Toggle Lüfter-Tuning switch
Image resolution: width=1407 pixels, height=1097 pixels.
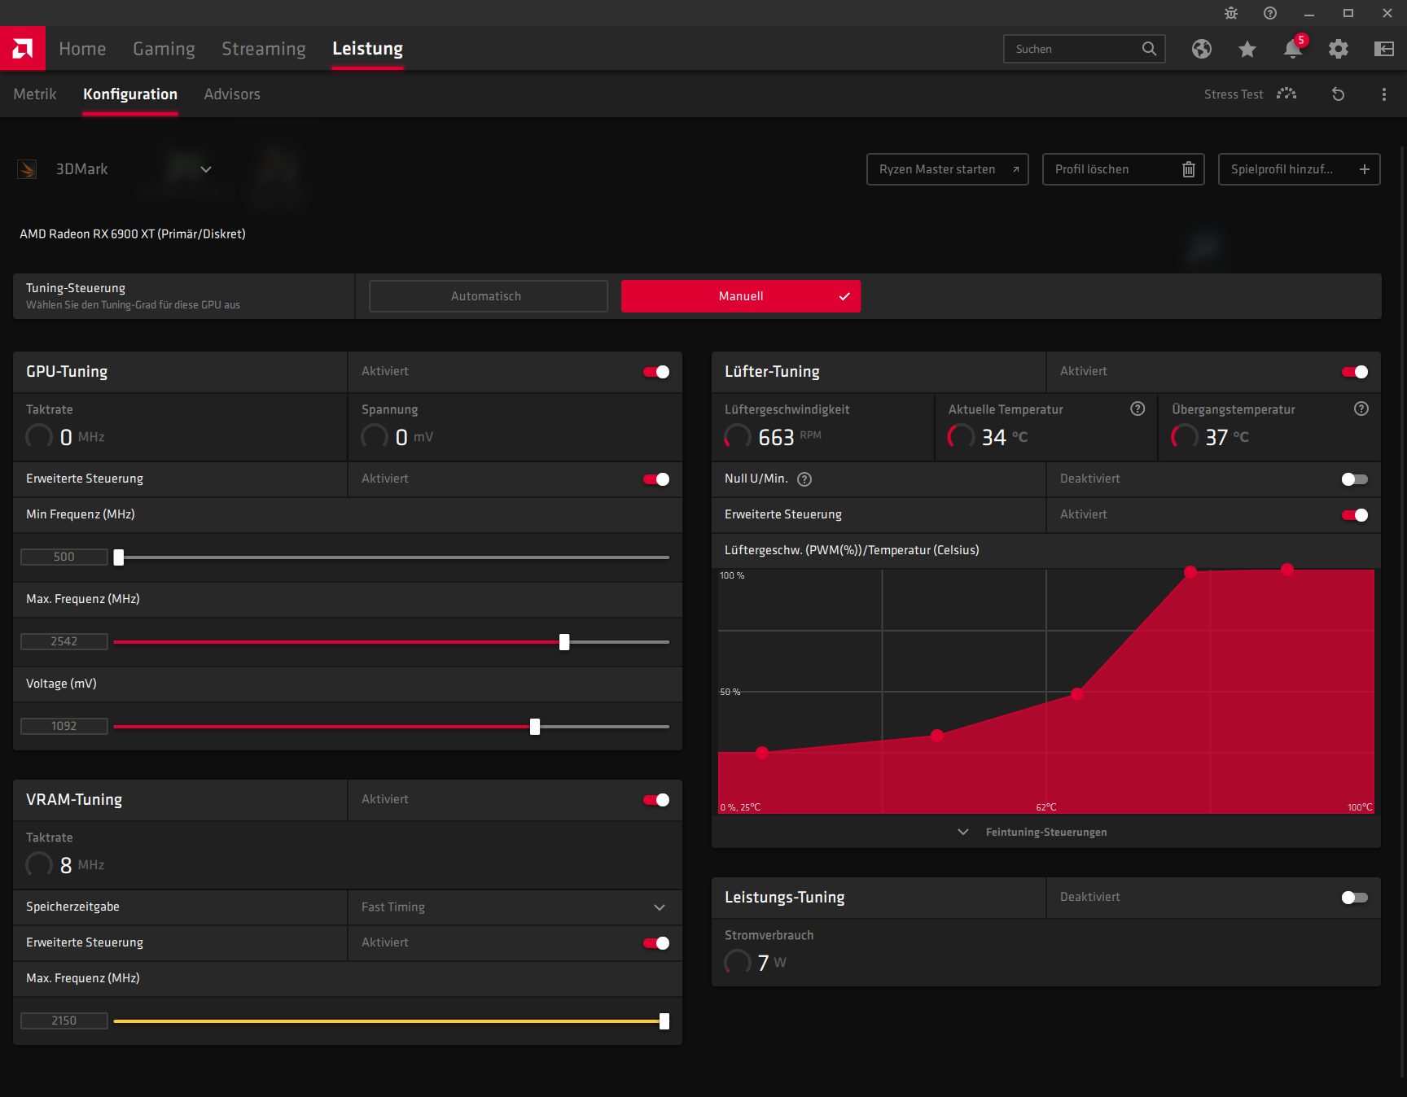[x=1355, y=372]
